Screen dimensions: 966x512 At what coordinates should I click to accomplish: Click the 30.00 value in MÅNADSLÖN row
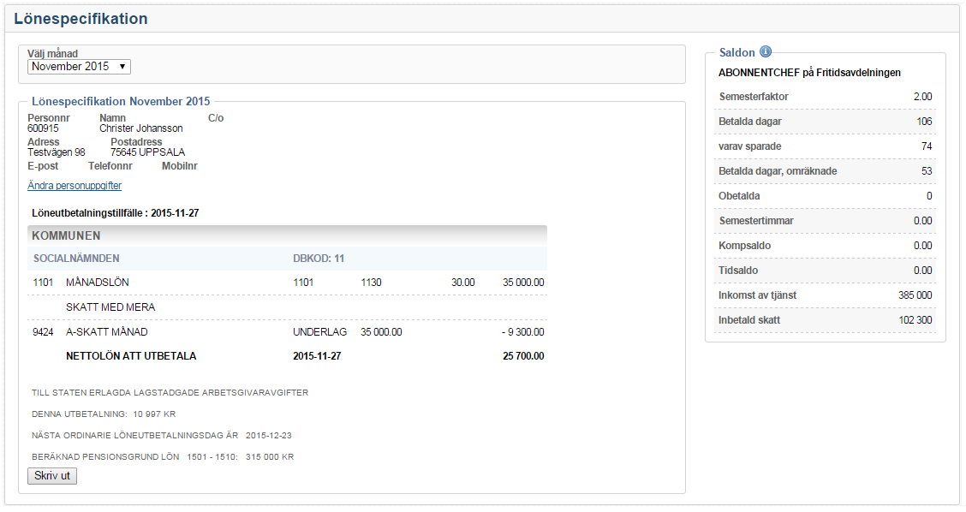[462, 283]
